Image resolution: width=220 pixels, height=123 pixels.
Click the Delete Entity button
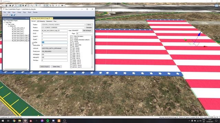(x=56, y=67)
